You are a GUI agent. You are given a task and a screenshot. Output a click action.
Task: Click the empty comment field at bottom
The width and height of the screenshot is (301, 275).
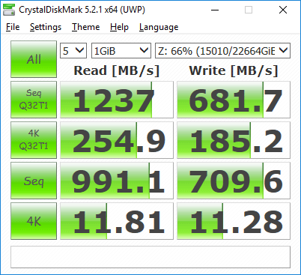pyautogui.click(x=150, y=257)
